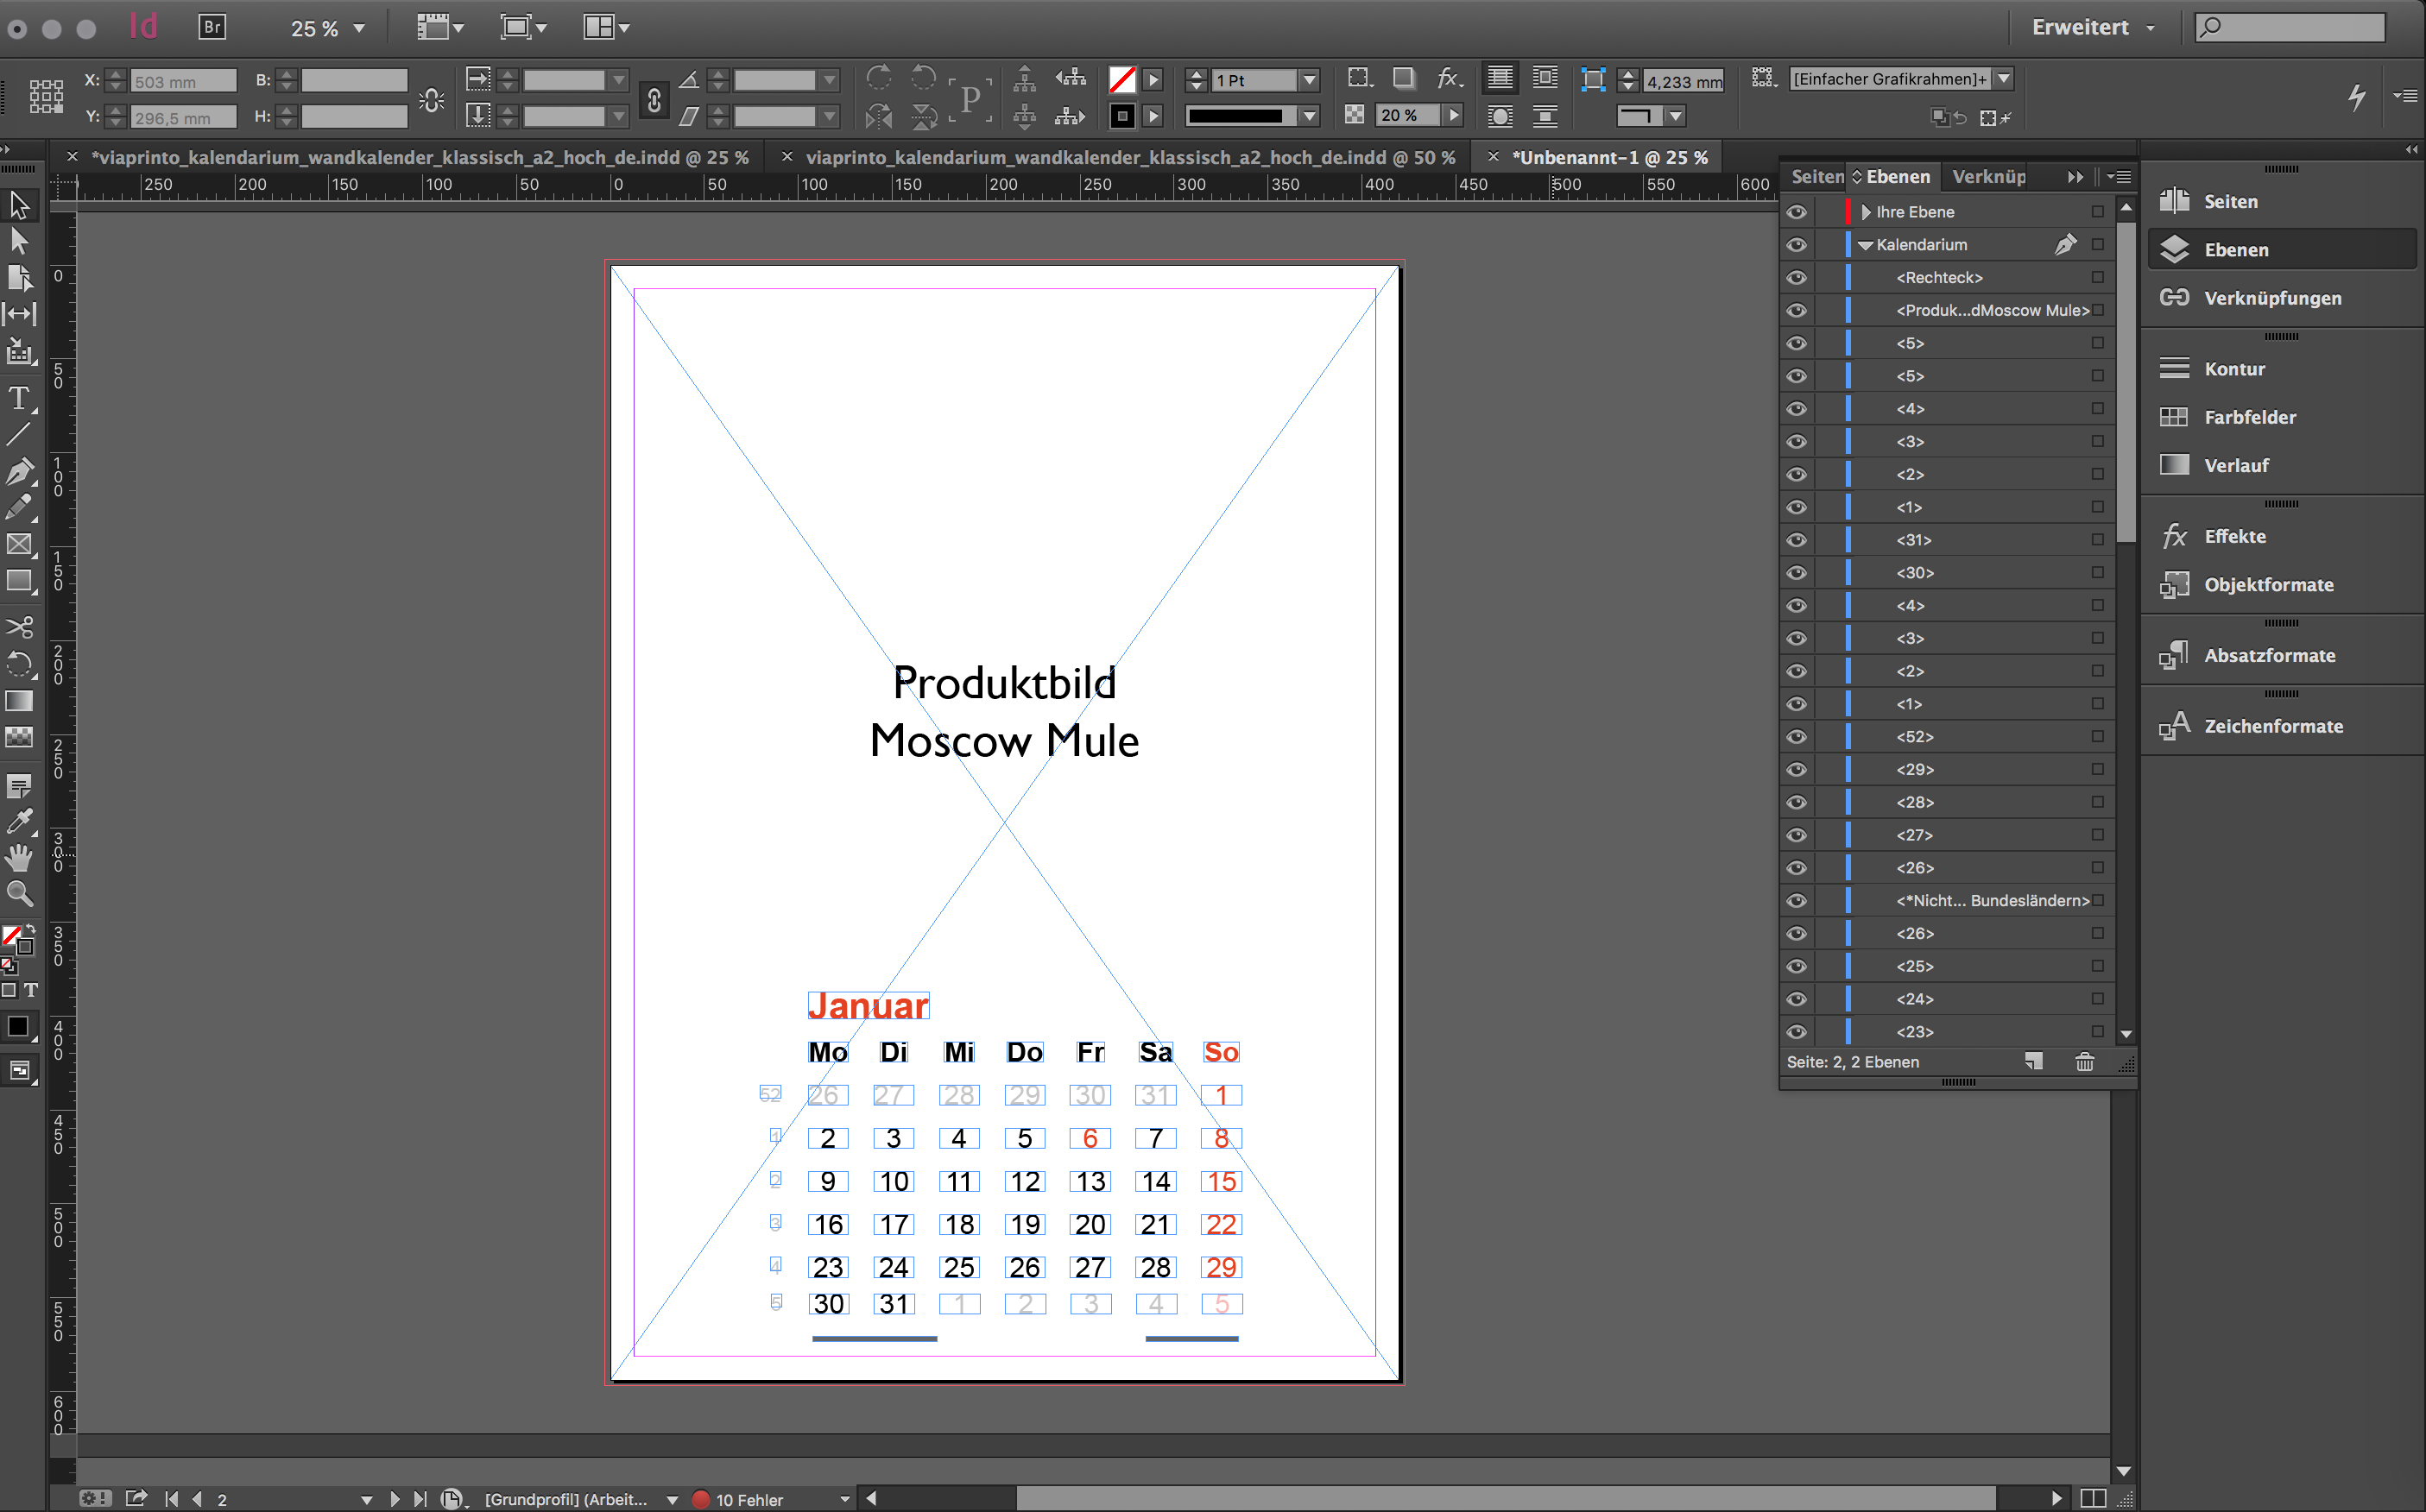This screenshot has width=2426, height=1512.
Task: Toggle visibility of Ihre Ebene layer
Action: (1797, 212)
